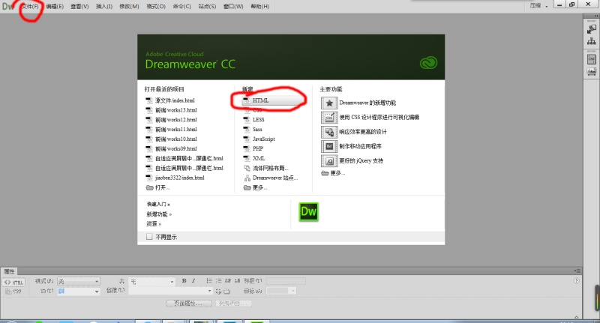Open the 站点(S) menu
The image size is (600, 323).
click(207, 7)
